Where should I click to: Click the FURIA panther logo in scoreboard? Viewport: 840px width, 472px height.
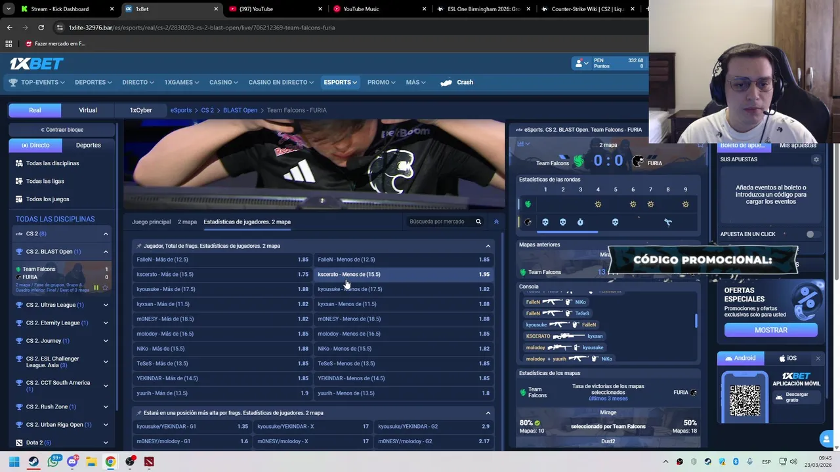[x=637, y=161]
